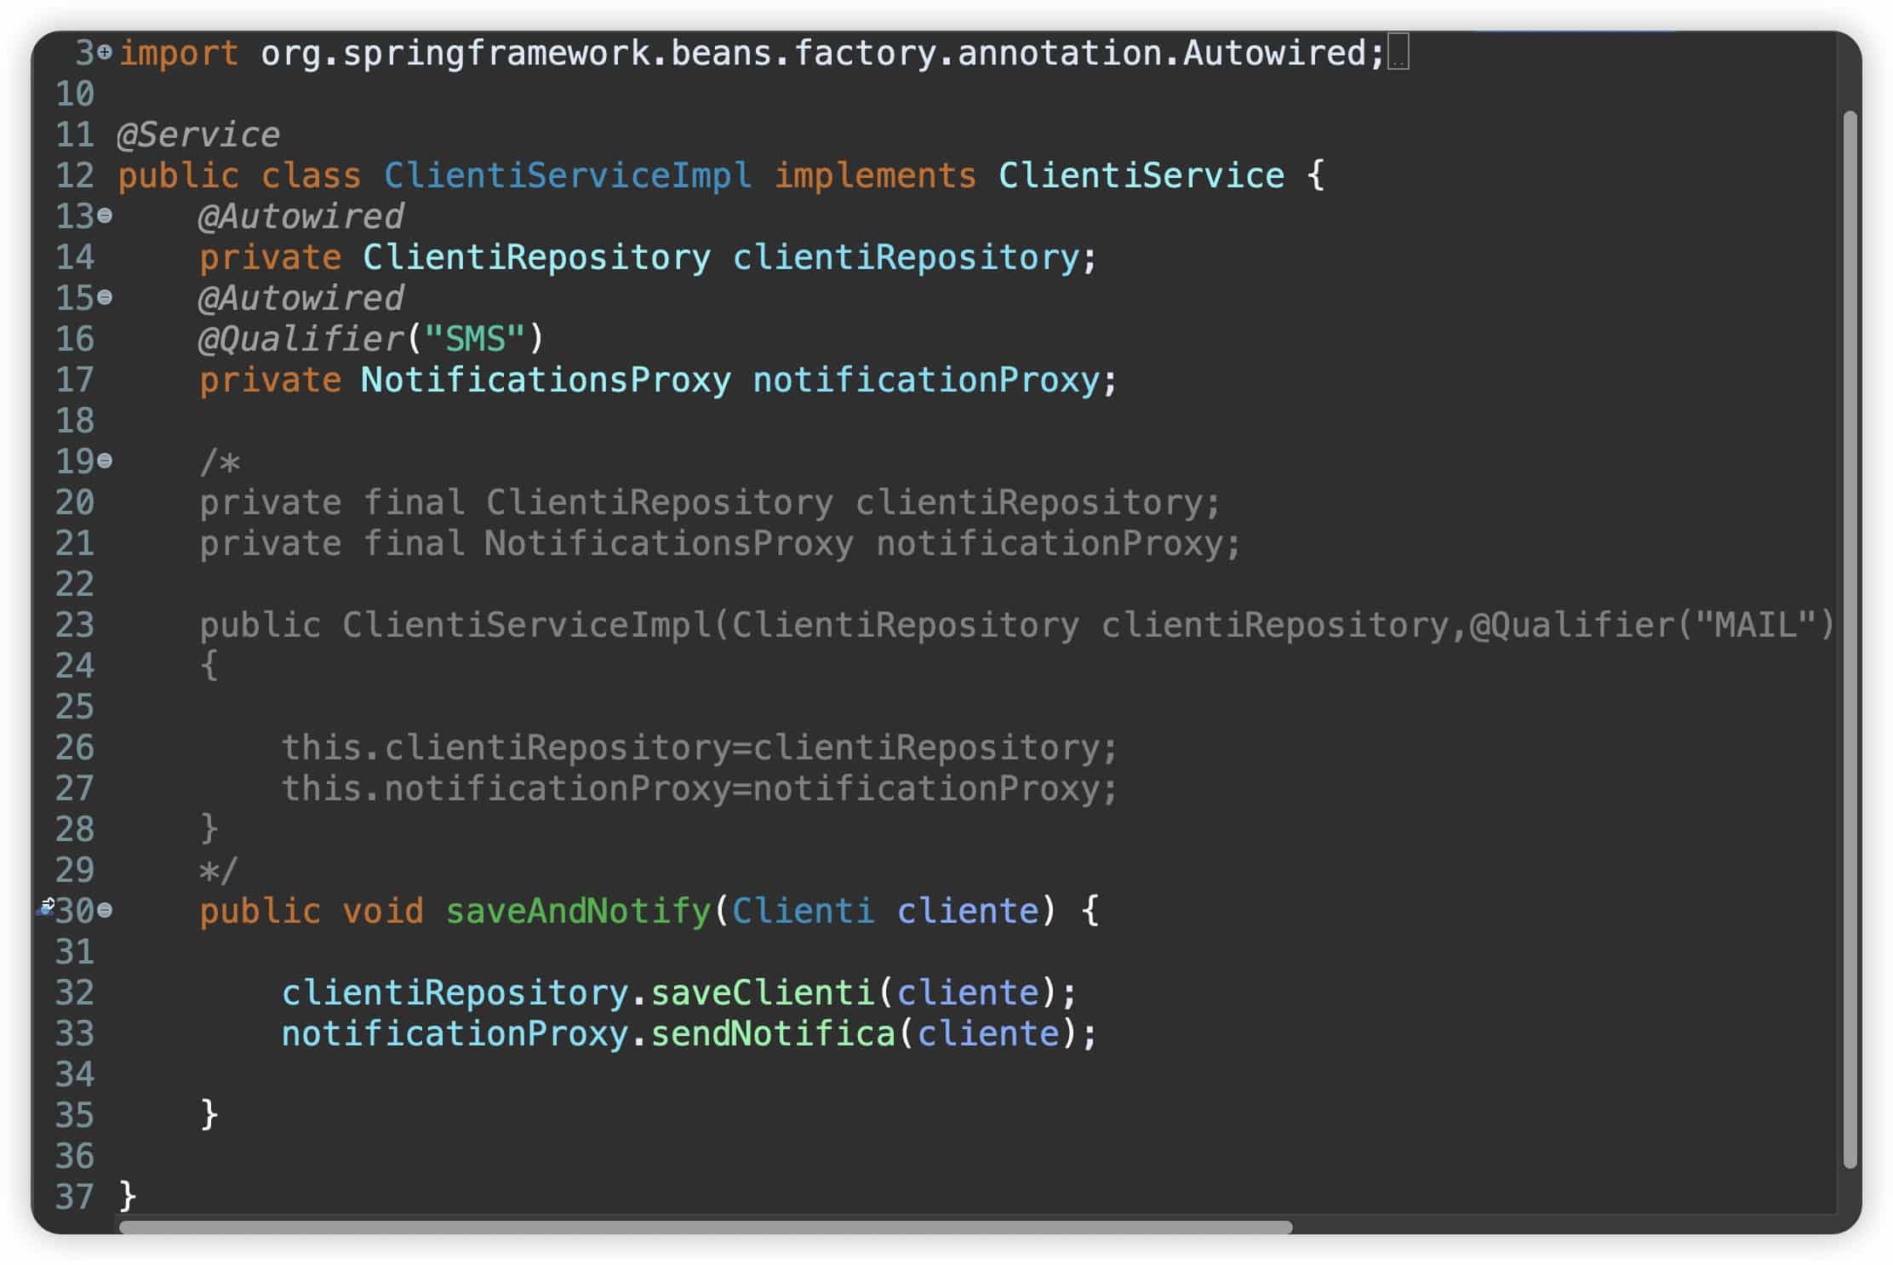Viewport: 1893px width, 1265px height.
Task: Click clientiRepository on line 32
Action: click(455, 993)
